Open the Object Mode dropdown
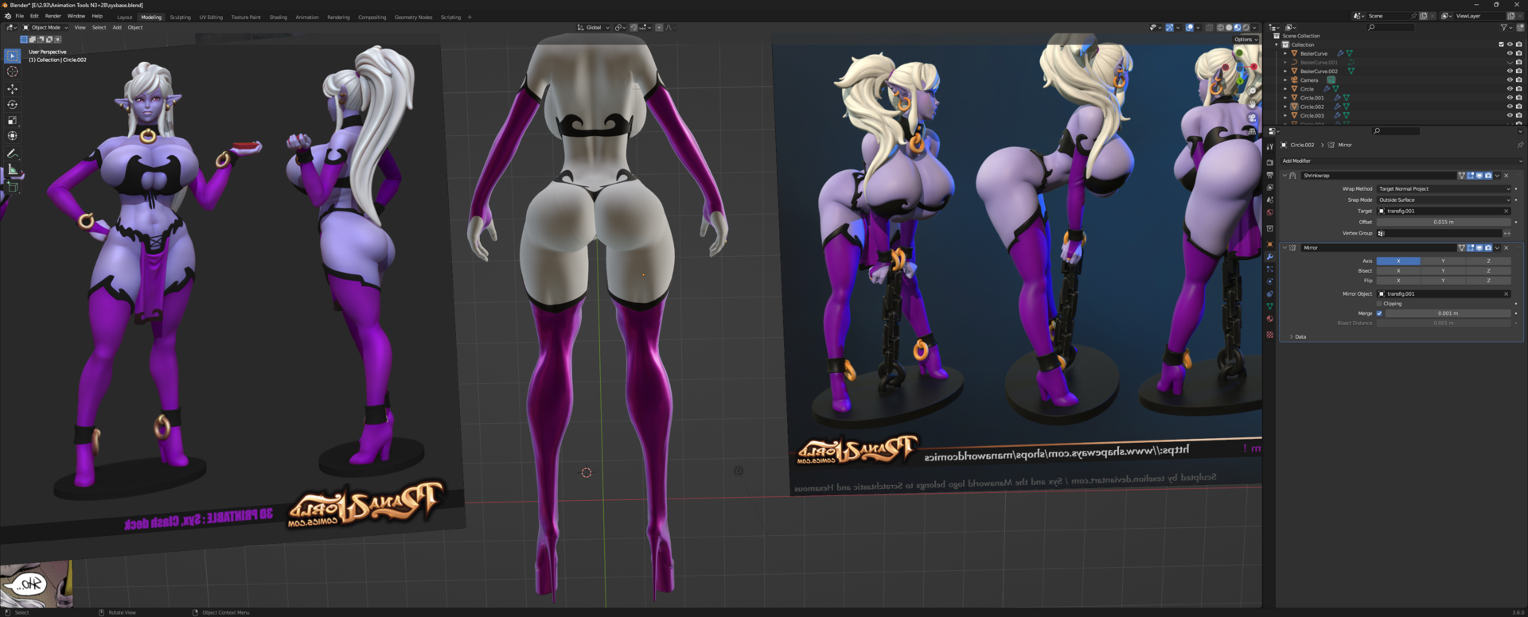Viewport: 1528px width, 617px height. coord(45,27)
